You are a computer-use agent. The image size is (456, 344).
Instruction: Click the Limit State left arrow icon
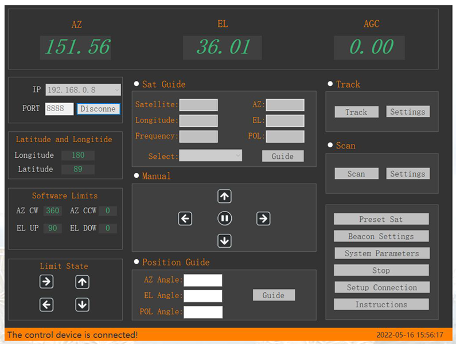coord(46,305)
